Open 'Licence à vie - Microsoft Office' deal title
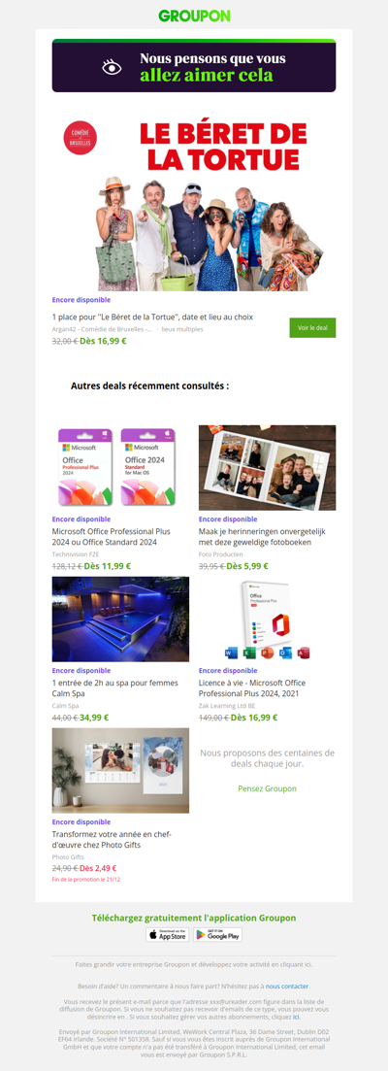The width and height of the screenshot is (388, 1071). tap(251, 687)
